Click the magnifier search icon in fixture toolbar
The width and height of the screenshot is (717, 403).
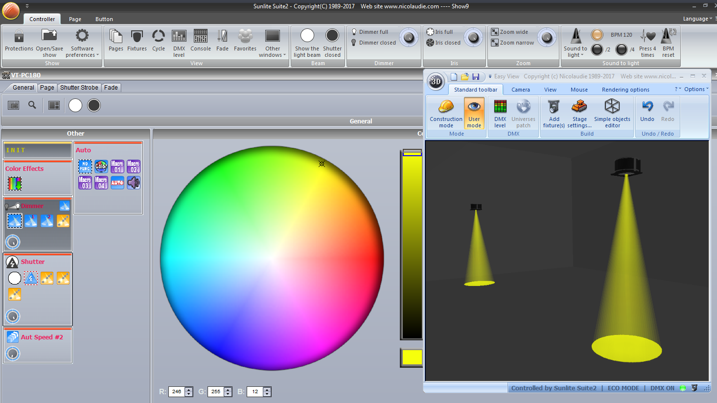(x=32, y=105)
